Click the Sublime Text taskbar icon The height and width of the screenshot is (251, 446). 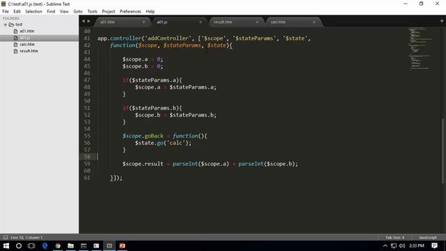109,245
